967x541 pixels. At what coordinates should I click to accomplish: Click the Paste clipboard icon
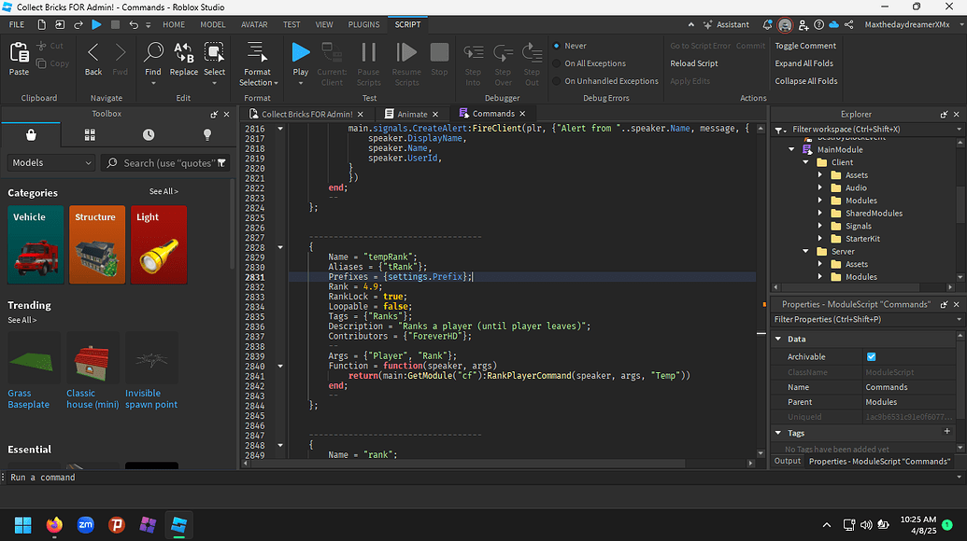click(19, 58)
